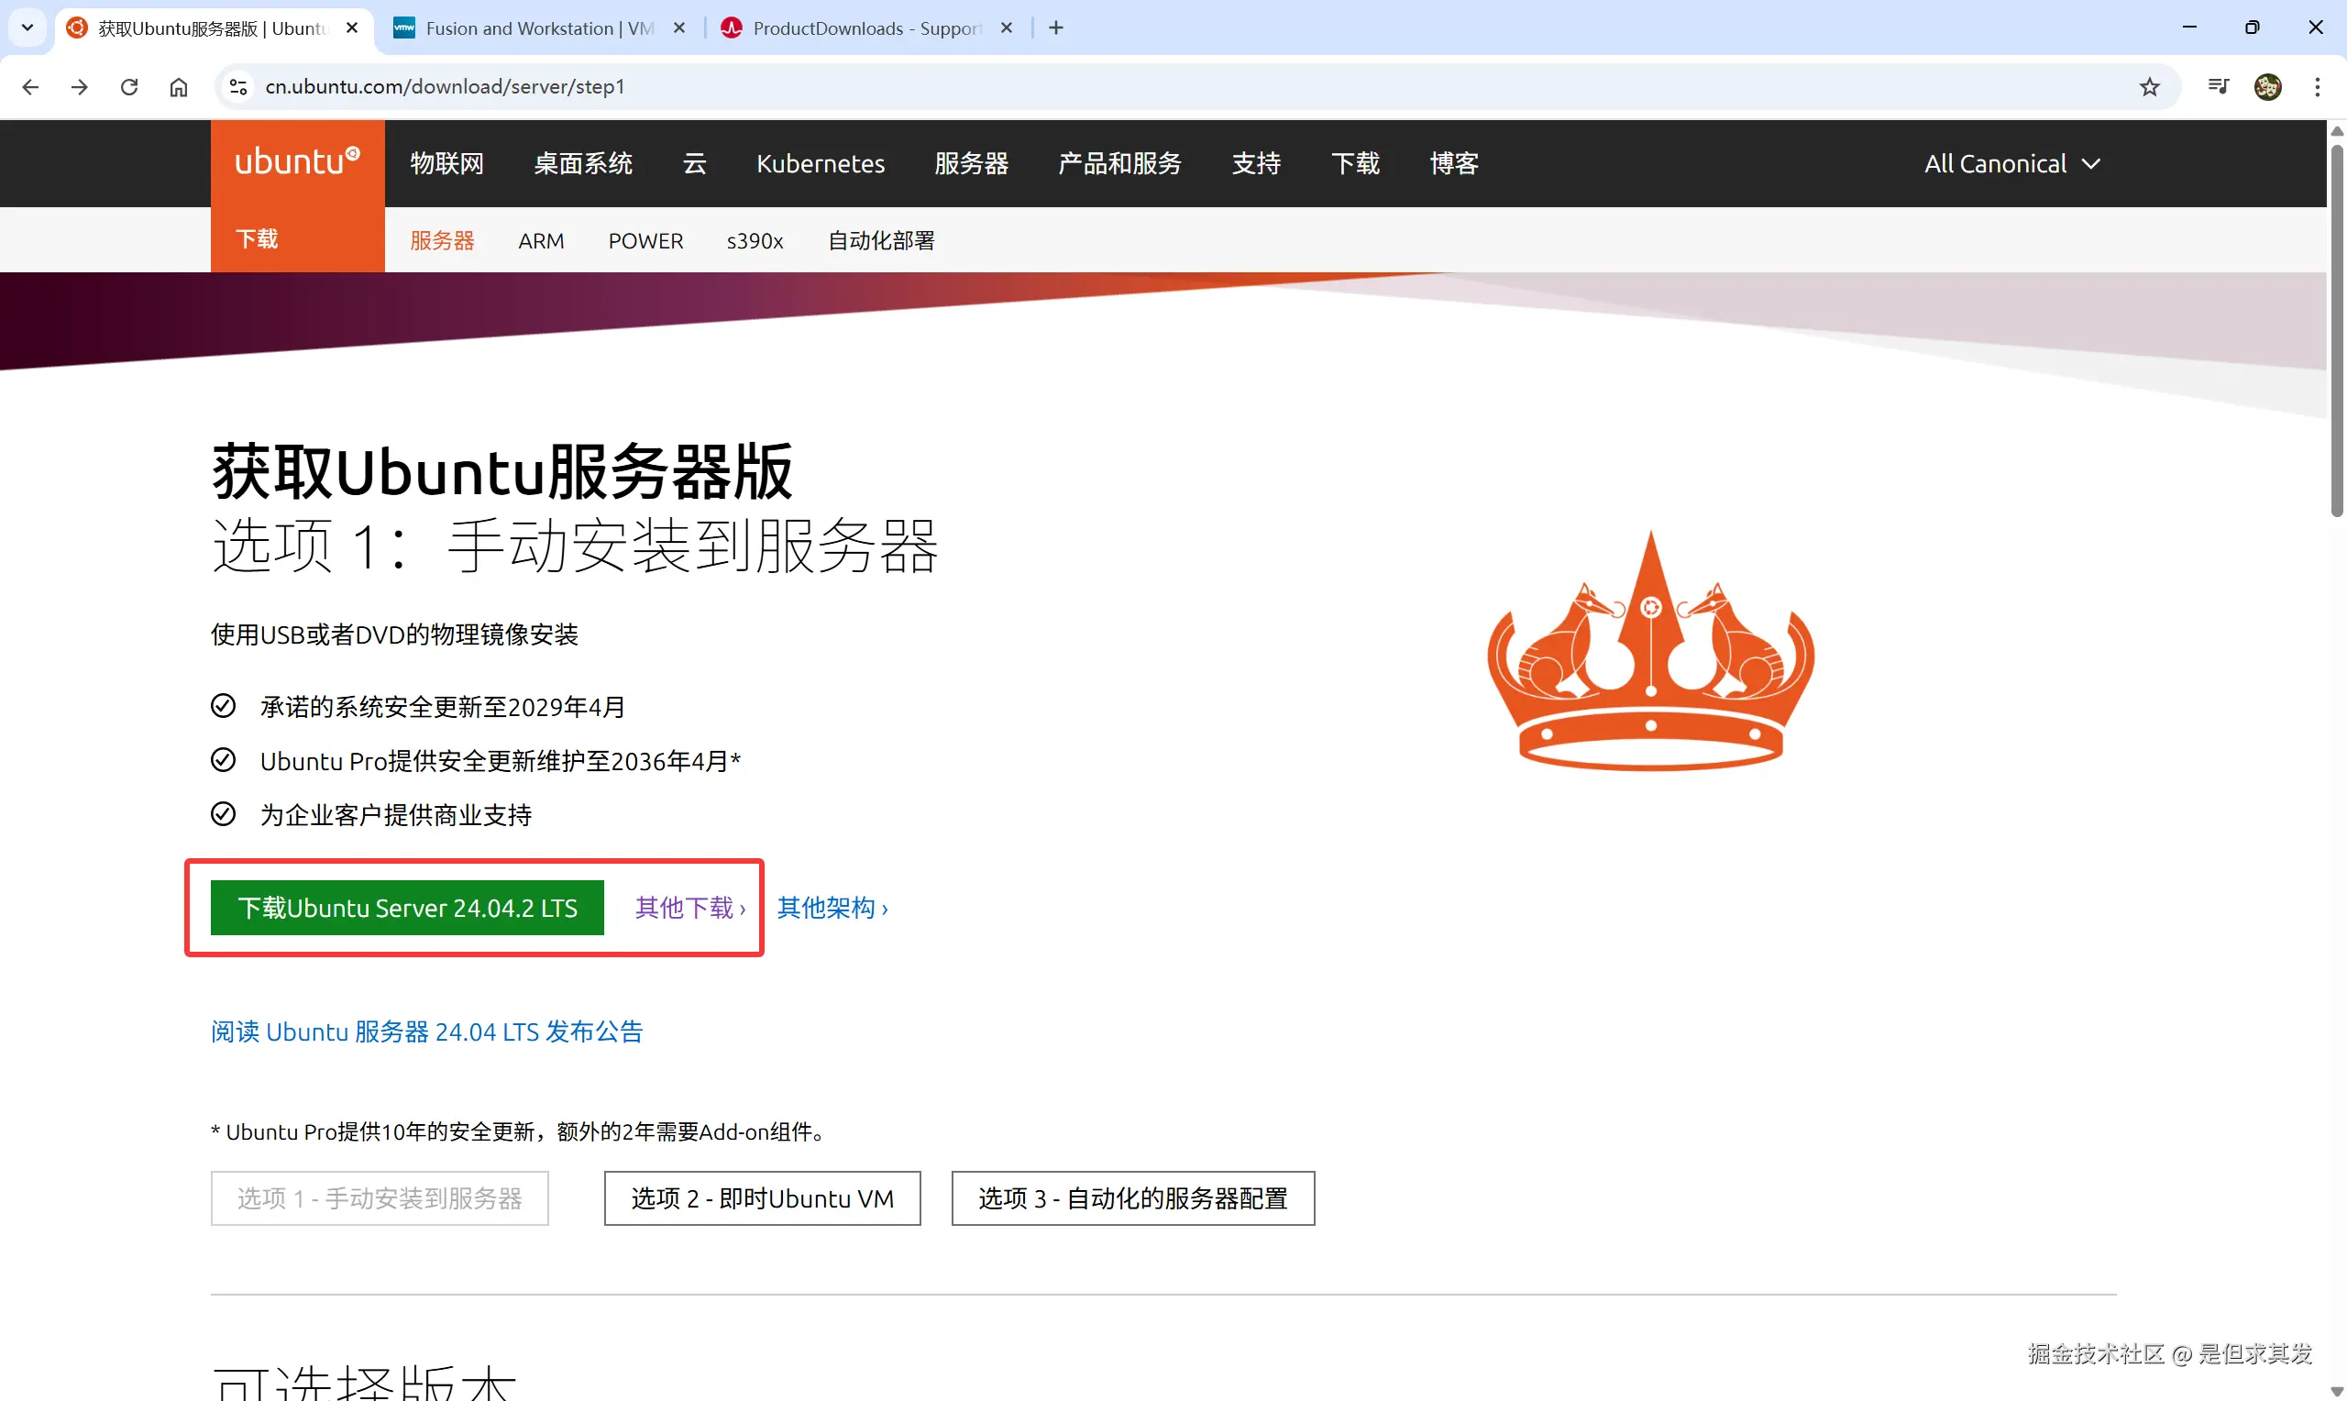The width and height of the screenshot is (2347, 1401).
Task: Click inside the address bar
Action: [755, 86]
